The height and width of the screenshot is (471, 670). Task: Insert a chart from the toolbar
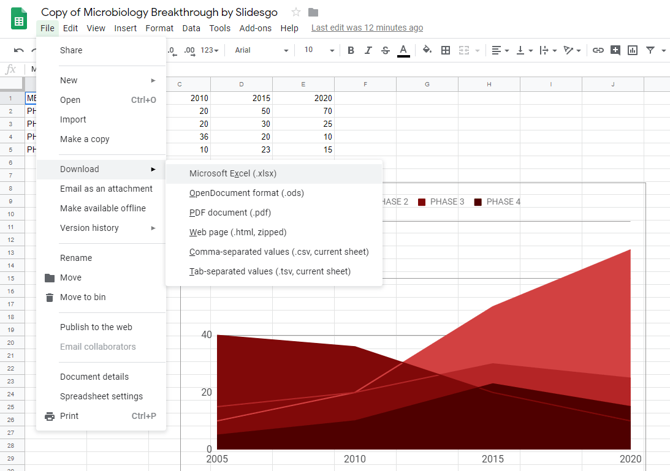point(632,50)
